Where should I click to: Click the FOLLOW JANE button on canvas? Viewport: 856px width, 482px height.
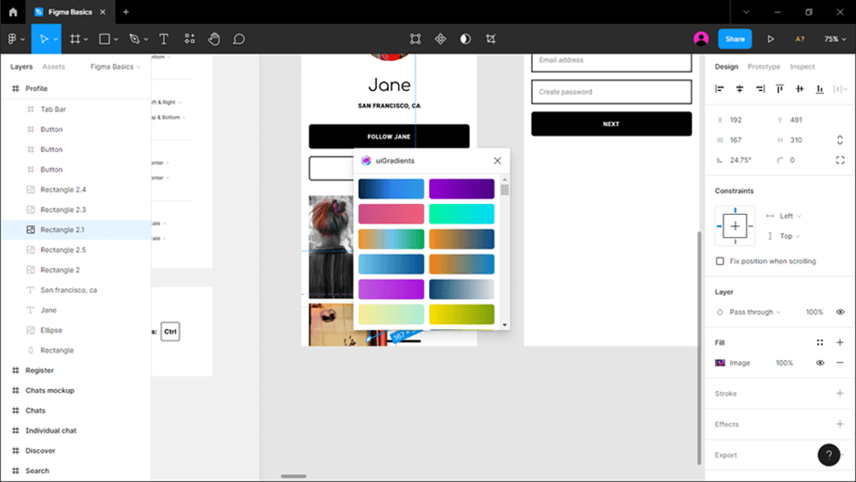tap(389, 136)
